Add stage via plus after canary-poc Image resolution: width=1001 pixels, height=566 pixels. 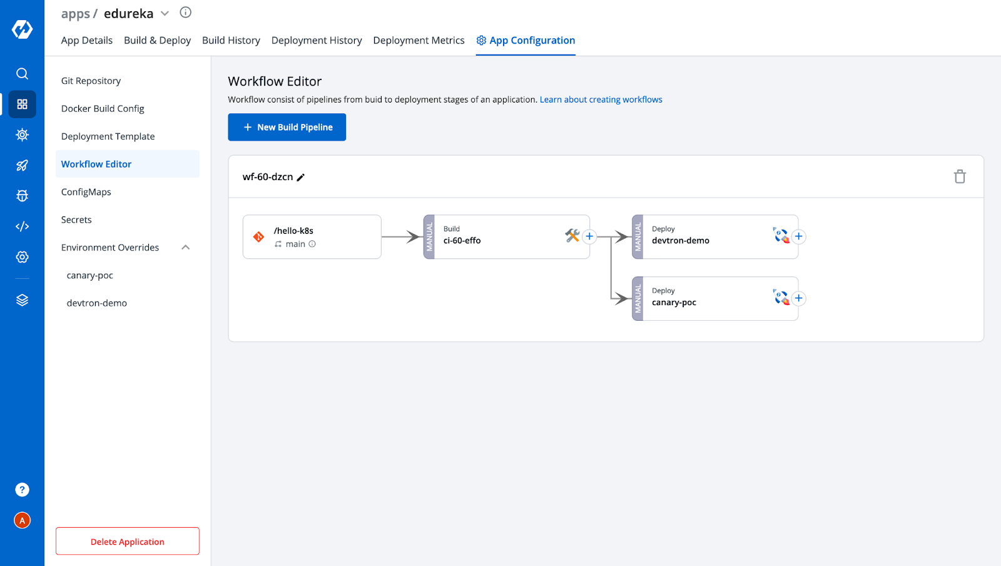point(798,298)
